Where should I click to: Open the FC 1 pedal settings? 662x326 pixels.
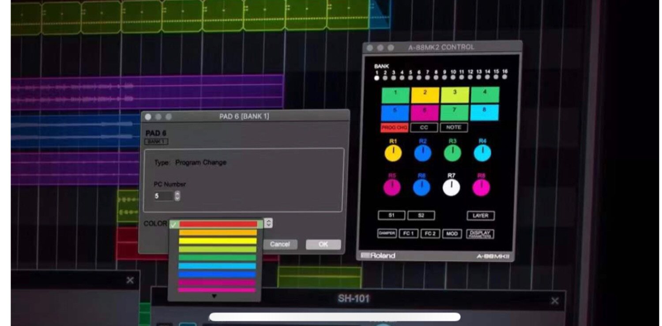pos(409,233)
